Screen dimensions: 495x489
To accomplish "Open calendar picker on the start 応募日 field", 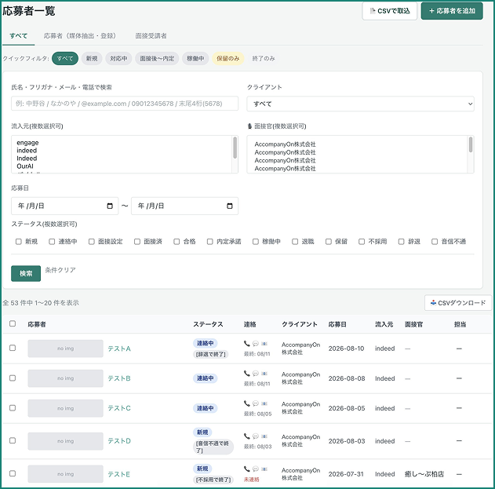I will (x=110, y=206).
